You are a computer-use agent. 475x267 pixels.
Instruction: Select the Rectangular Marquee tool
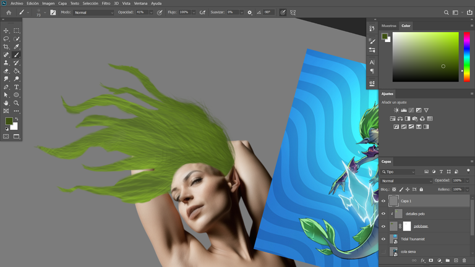pyautogui.click(x=16, y=31)
